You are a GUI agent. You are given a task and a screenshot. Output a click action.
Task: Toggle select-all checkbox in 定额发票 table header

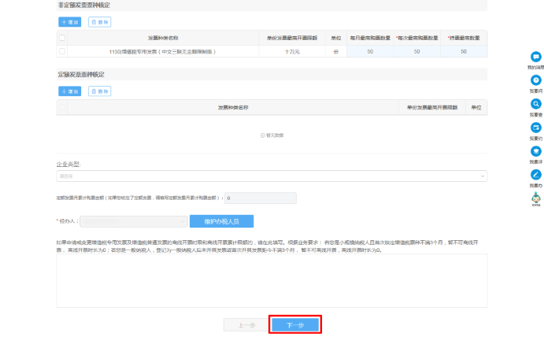click(62, 107)
